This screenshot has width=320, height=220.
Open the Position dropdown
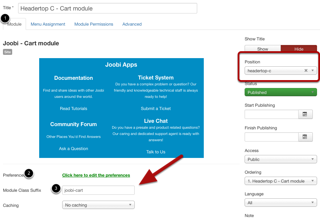[280, 71]
